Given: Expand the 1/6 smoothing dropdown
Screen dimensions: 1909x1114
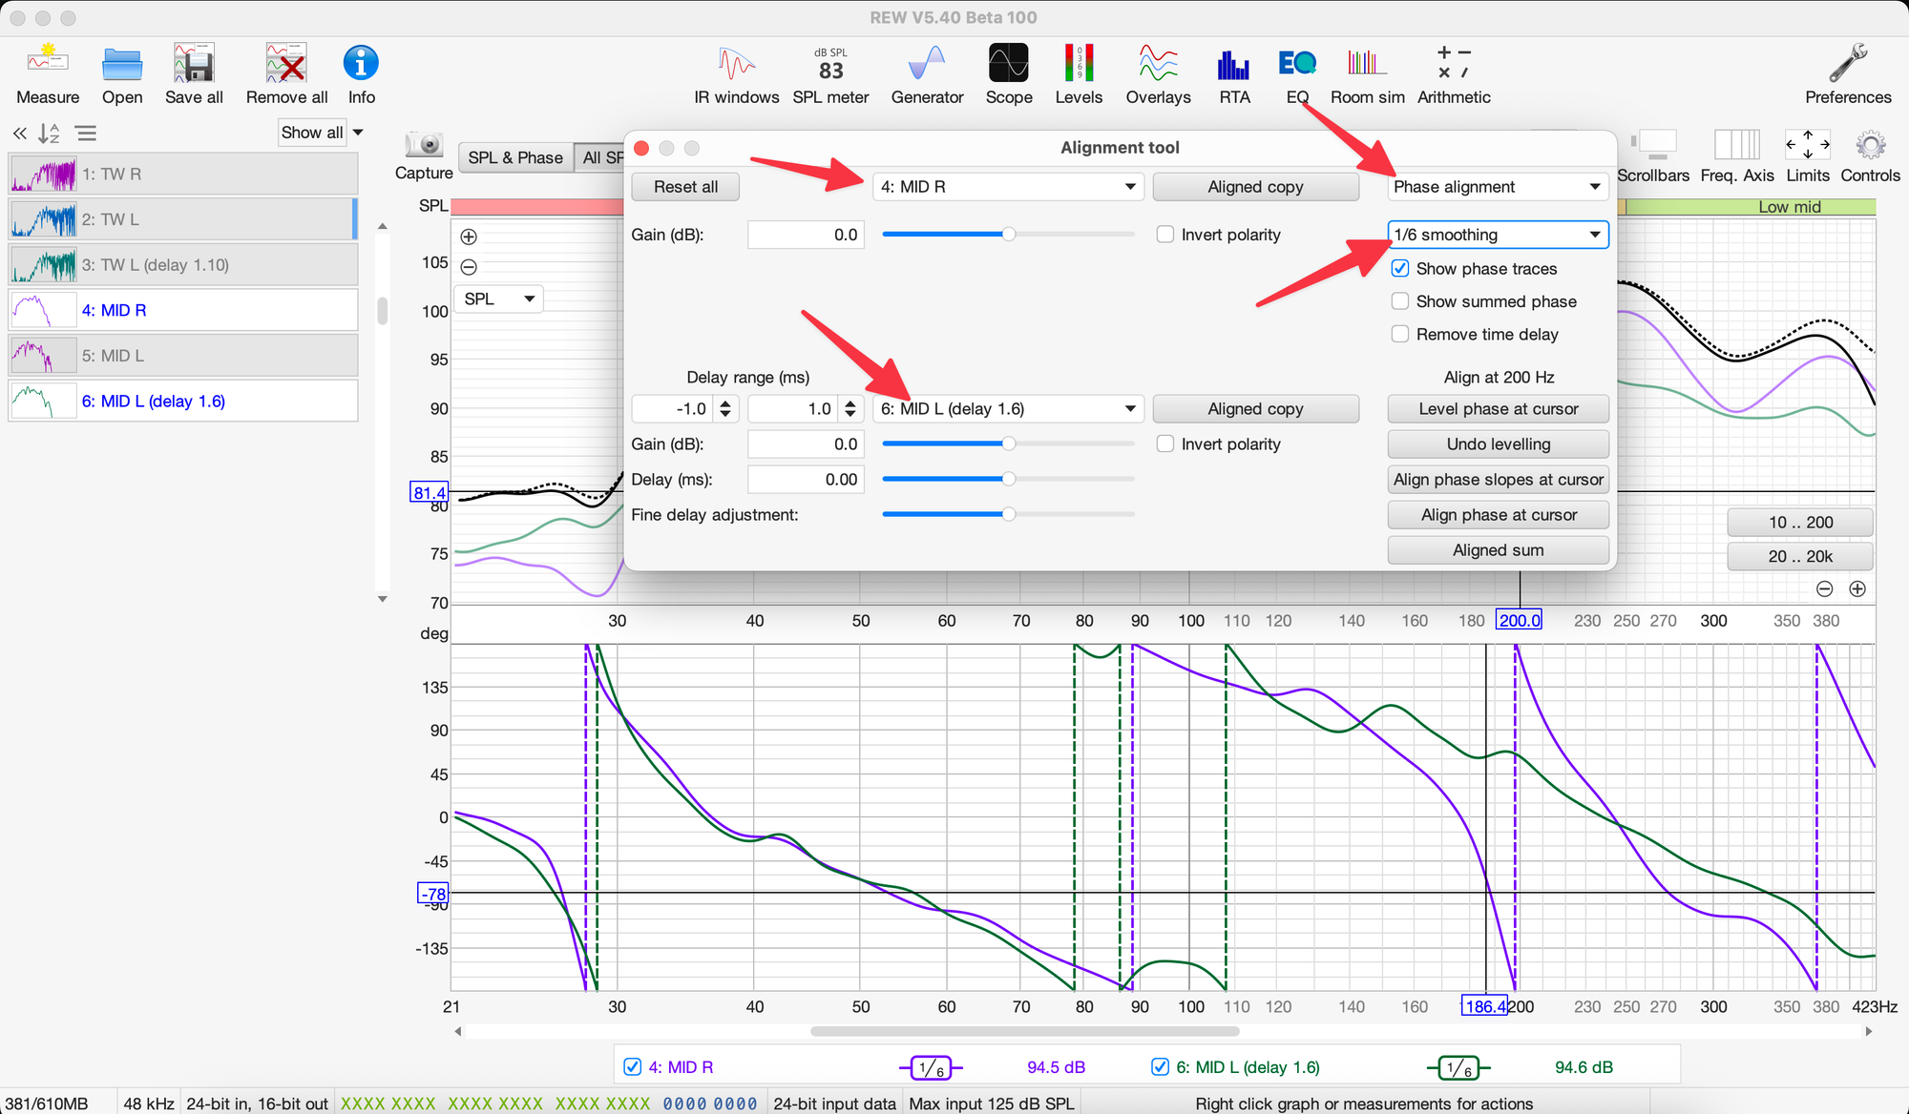Looking at the screenshot, I should point(1497,235).
